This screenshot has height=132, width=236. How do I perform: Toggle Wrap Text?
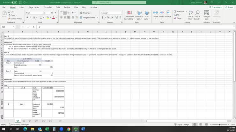[x=85, y=13]
